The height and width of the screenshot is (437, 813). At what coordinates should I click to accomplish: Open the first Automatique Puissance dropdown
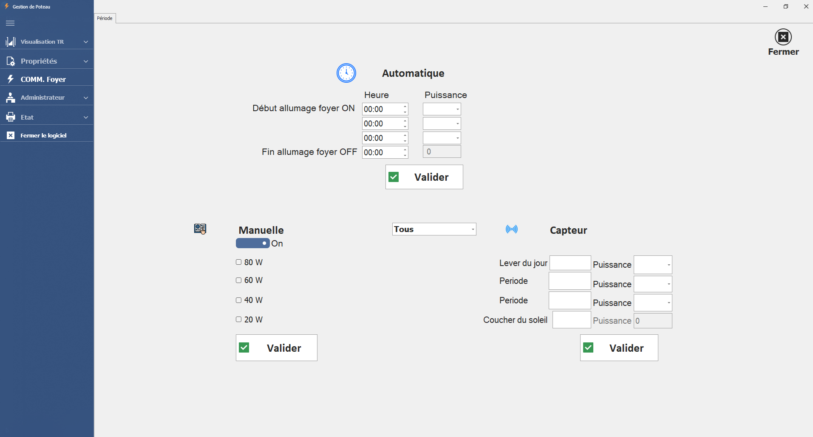click(x=442, y=109)
